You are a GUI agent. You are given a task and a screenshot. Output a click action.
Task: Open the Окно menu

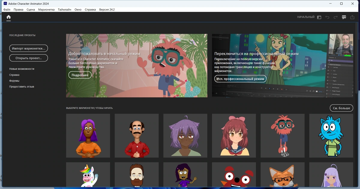tap(78, 10)
